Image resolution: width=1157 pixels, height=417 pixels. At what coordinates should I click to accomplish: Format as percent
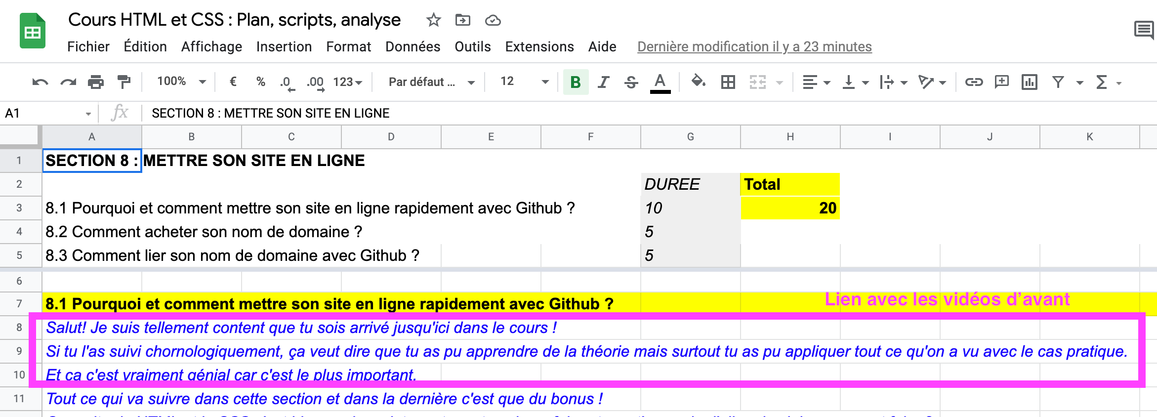261,82
